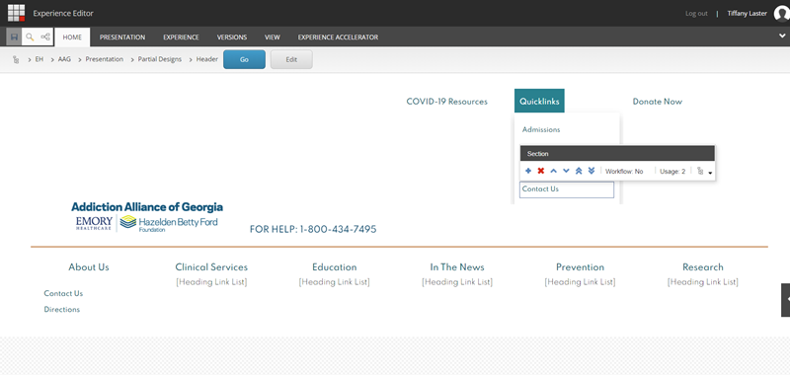Image resolution: width=790 pixels, height=375 pixels.
Task: Switch to the PRESENTATION tab
Action: tap(122, 37)
